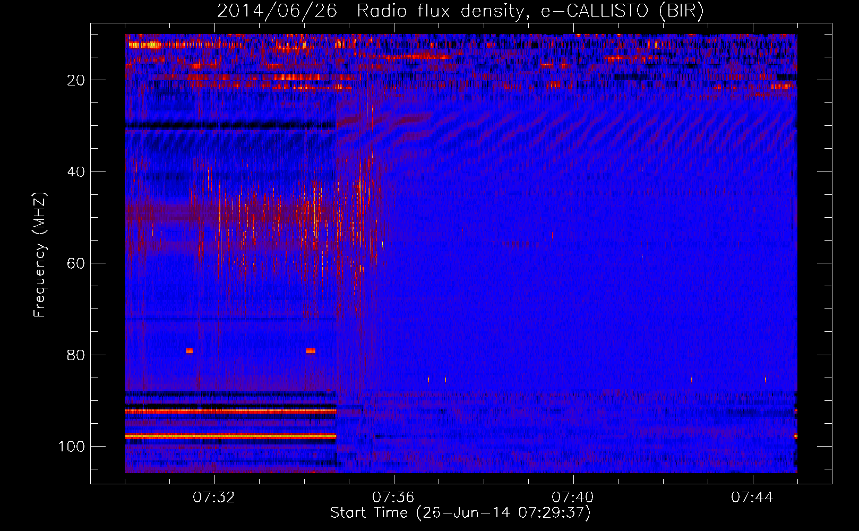Click the 20 MHz frequency tick label

click(76, 80)
